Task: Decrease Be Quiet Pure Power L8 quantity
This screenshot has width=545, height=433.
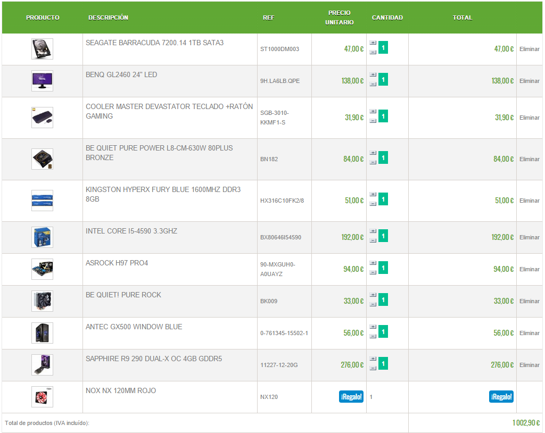Action: tap(373, 162)
